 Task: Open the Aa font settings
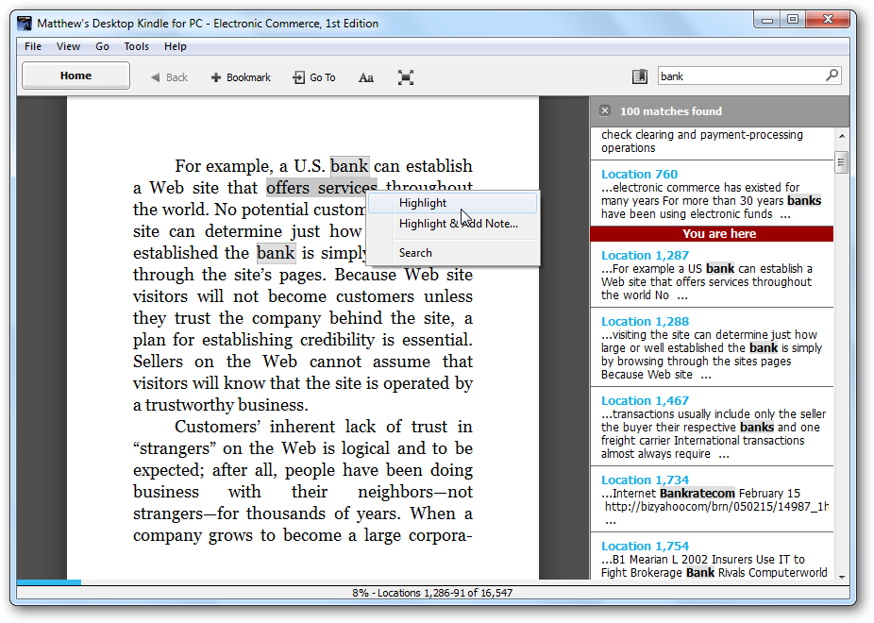pyautogui.click(x=365, y=77)
